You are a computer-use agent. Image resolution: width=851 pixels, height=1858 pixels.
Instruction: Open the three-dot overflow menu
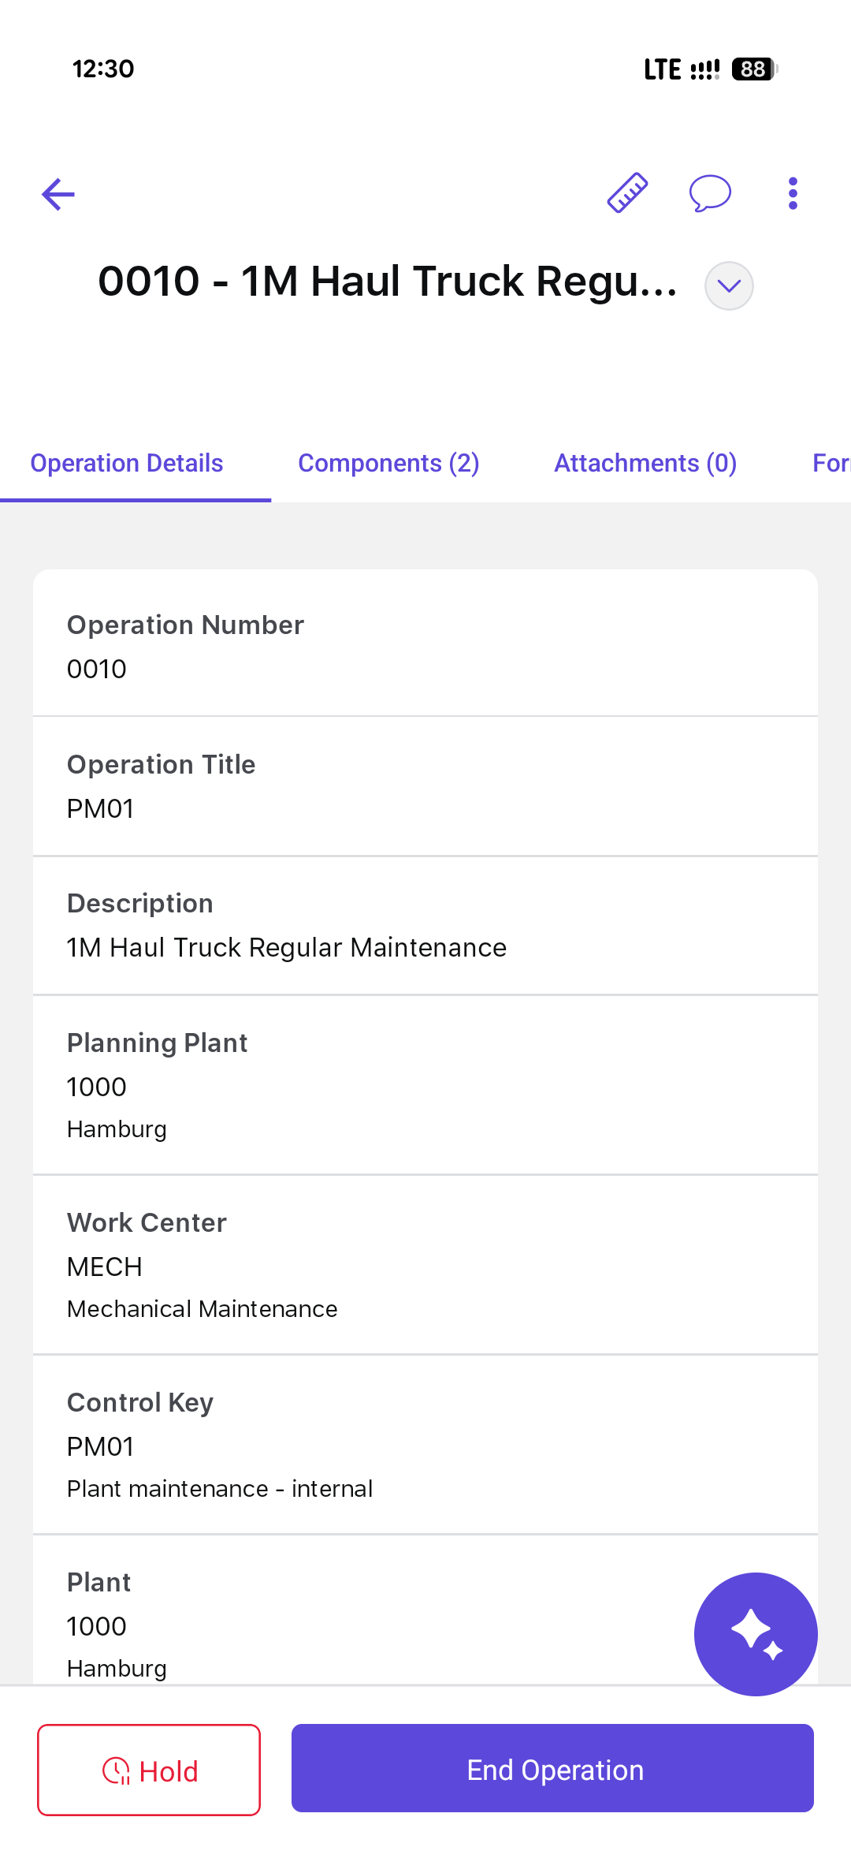coord(793,193)
